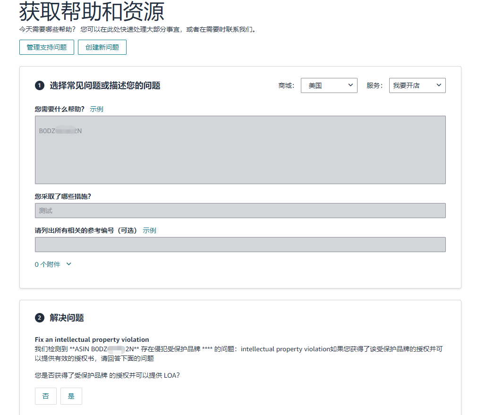Click the 解决问题 section heading

point(67,318)
